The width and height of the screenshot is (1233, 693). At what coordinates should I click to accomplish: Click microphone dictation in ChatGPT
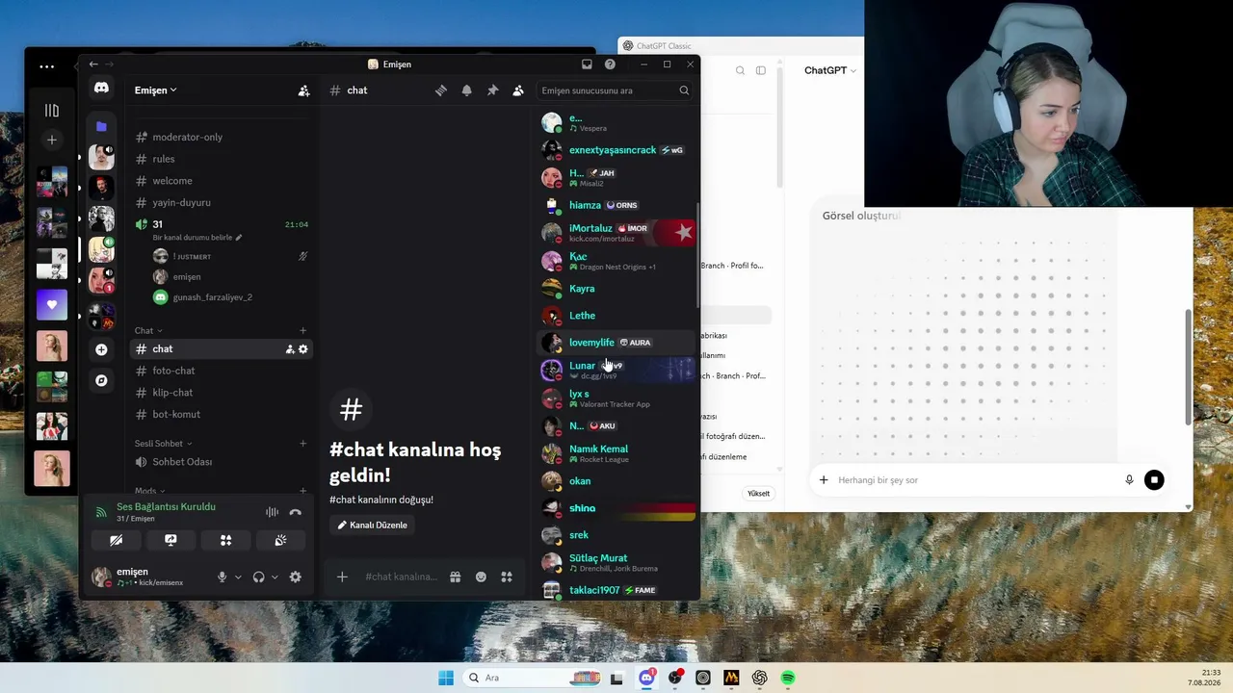pyautogui.click(x=1129, y=480)
